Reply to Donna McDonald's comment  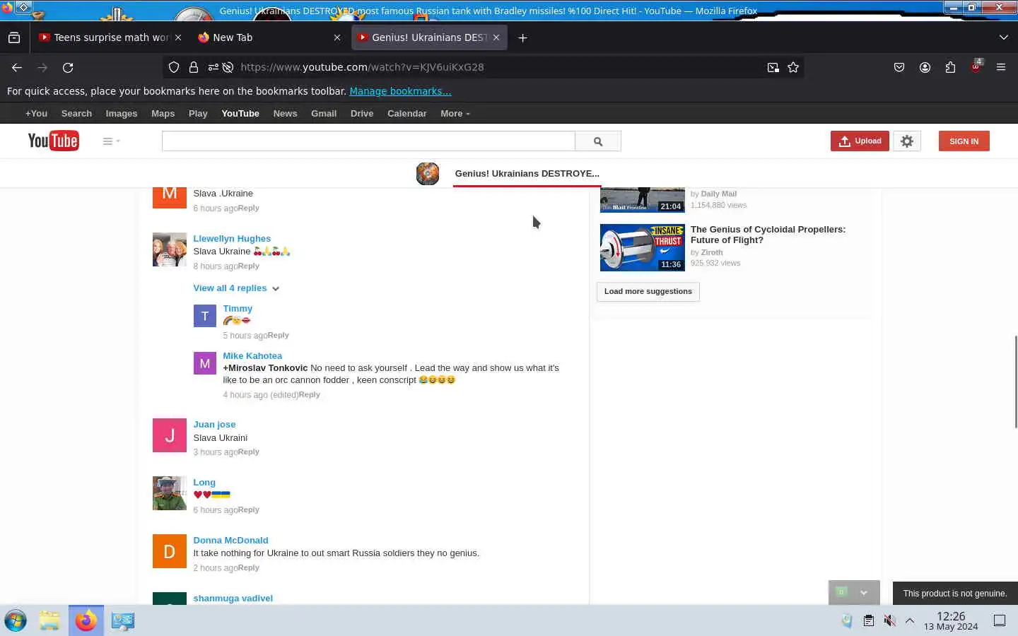[249, 568]
